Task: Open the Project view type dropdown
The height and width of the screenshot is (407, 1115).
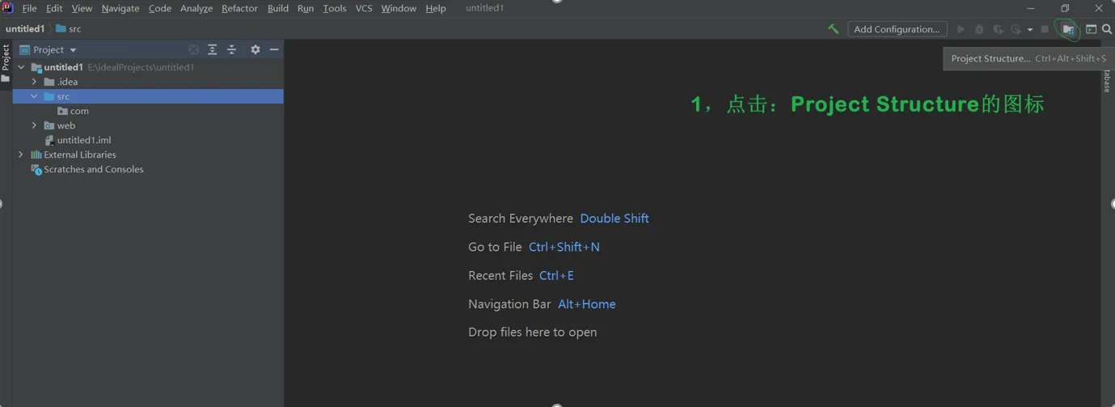Action: (x=73, y=50)
